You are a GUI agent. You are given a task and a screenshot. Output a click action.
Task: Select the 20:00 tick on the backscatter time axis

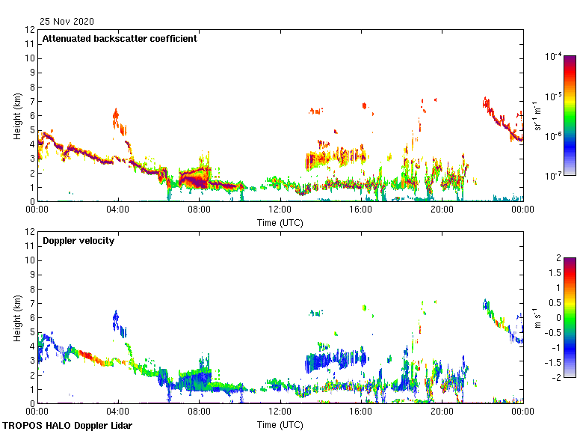(x=442, y=210)
